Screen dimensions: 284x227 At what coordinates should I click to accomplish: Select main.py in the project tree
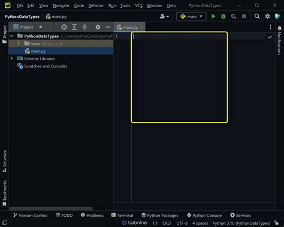point(61,51)
